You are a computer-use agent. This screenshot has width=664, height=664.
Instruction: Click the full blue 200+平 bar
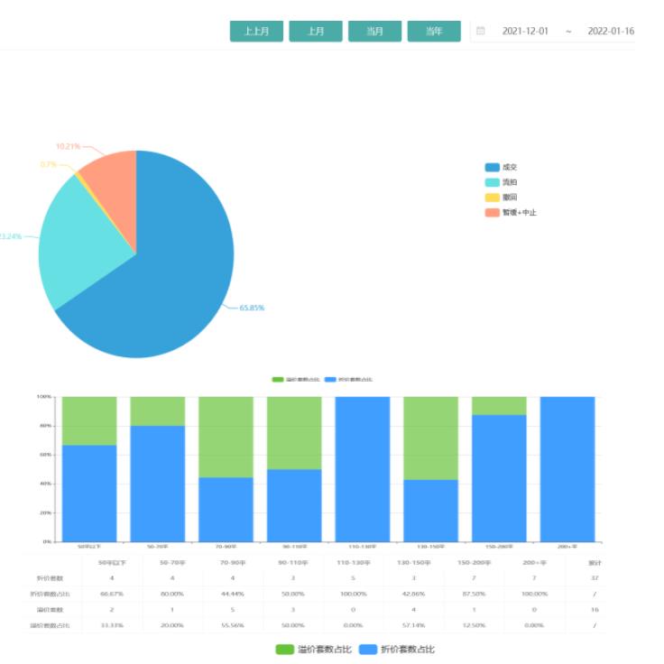567,469
